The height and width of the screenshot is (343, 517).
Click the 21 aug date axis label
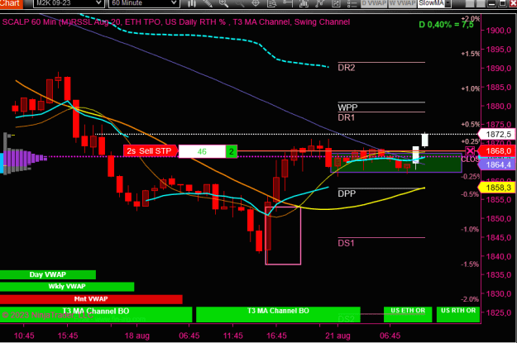(x=337, y=336)
